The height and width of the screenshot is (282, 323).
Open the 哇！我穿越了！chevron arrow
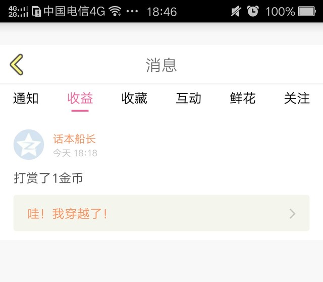click(292, 214)
